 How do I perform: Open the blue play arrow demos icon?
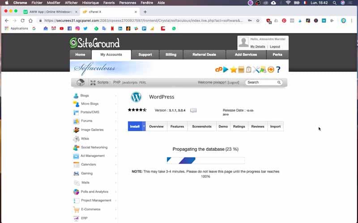226,70
